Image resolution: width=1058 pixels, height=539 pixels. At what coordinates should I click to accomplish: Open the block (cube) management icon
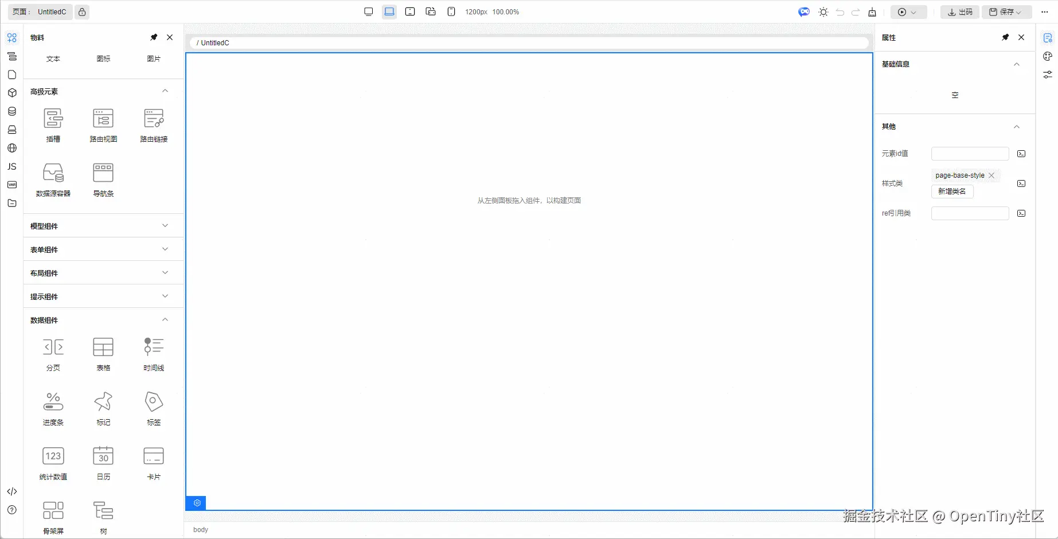12,93
